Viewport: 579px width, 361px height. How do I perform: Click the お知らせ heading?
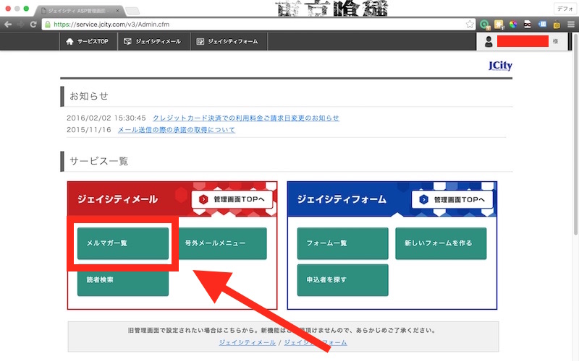pyautogui.click(x=89, y=96)
